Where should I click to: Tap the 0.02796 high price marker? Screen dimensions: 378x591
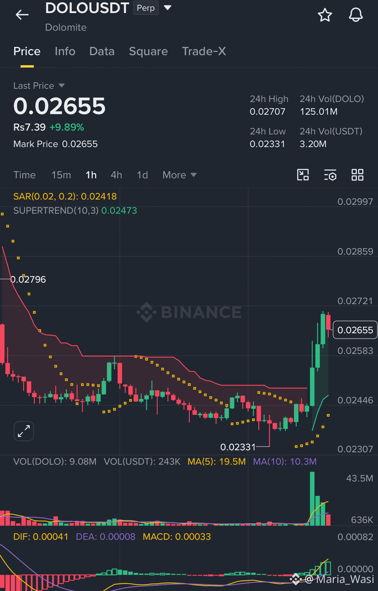coord(28,279)
